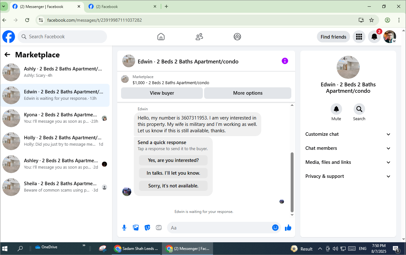Open the Groups icon in top navigation

pos(237,37)
